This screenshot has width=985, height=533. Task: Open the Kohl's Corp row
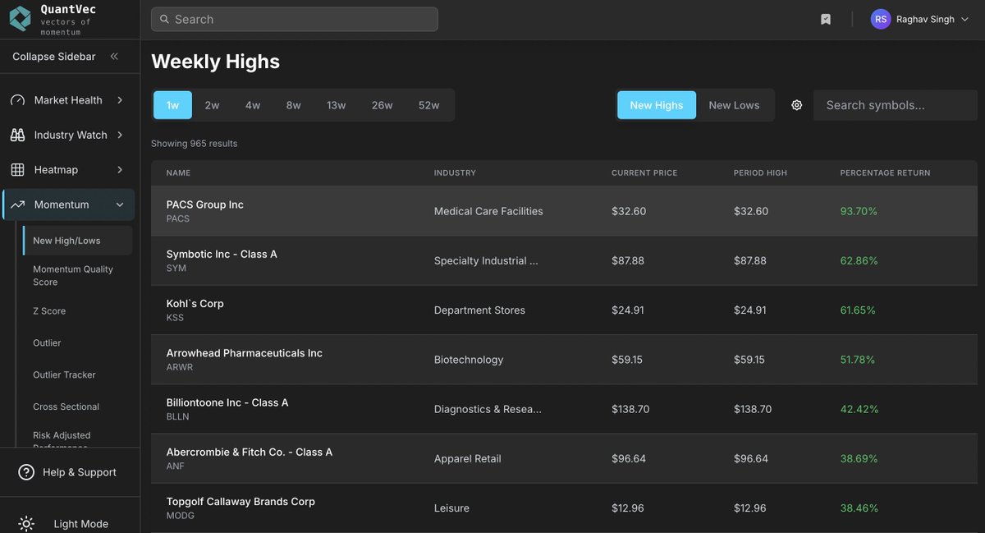click(564, 310)
